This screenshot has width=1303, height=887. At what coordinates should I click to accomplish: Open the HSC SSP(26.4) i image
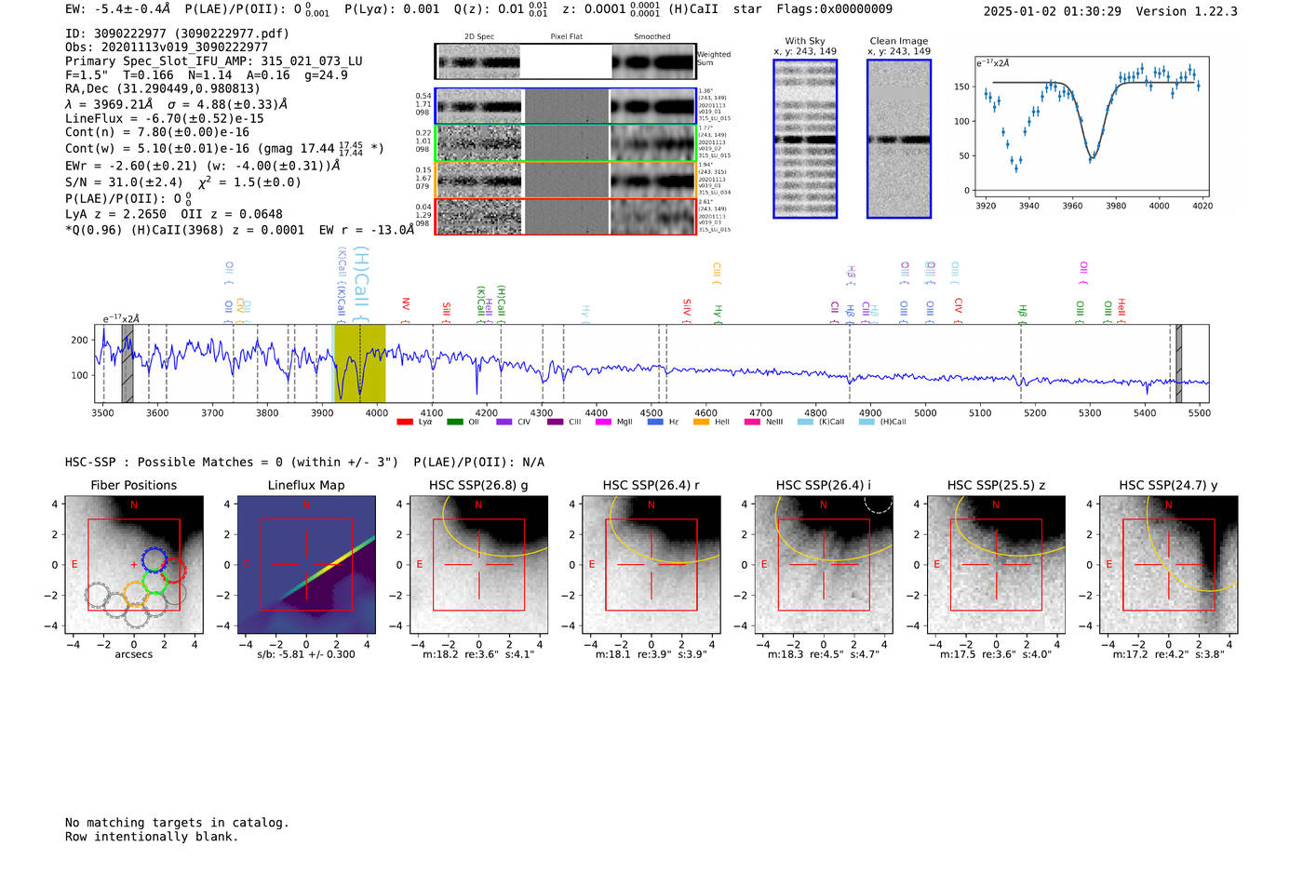pyautogui.click(x=824, y=565)
